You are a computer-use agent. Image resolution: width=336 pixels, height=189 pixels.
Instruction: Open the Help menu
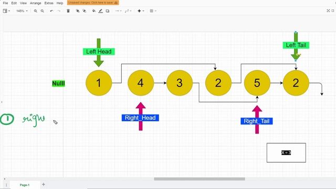click(60, 3)
